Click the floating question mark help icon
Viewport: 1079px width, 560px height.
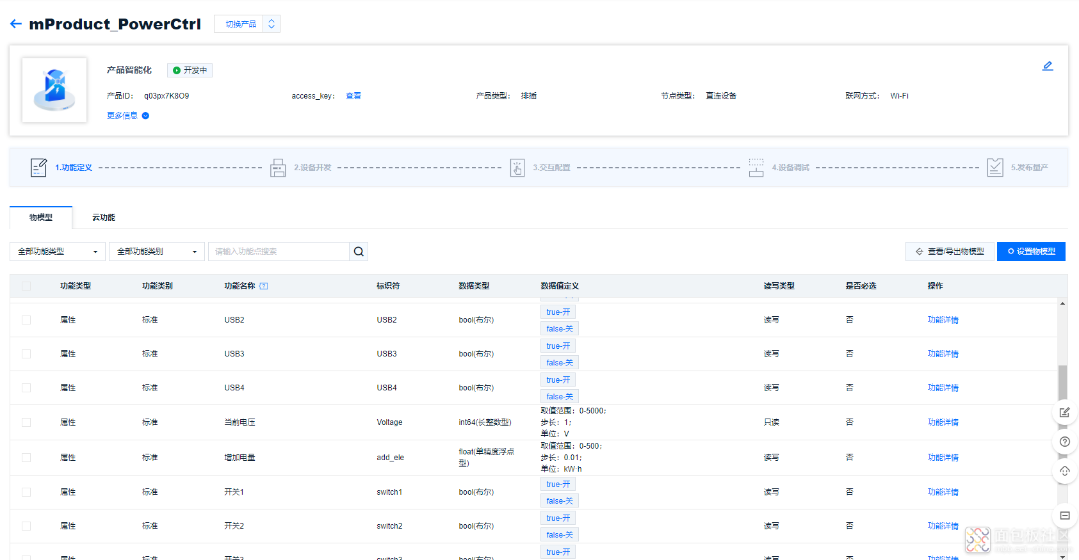[1064, 442]
